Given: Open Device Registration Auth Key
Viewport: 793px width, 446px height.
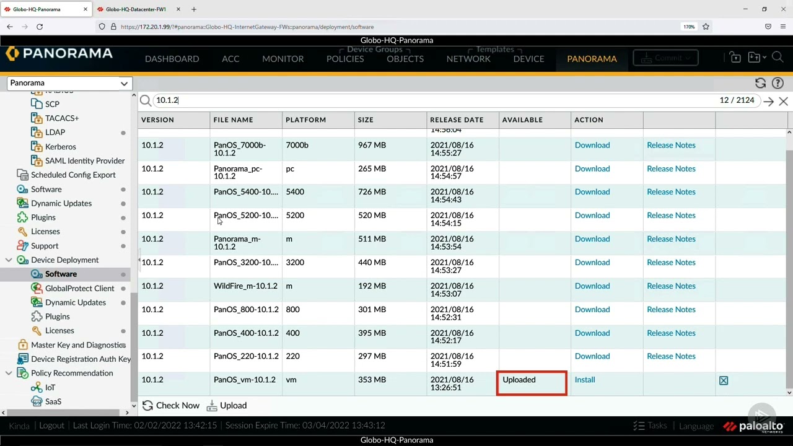Looking at the screenshot, I should point(81,359).
